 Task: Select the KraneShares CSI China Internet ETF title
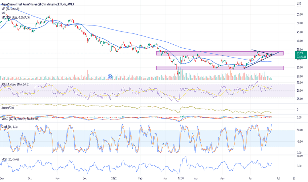pos(38,4)
